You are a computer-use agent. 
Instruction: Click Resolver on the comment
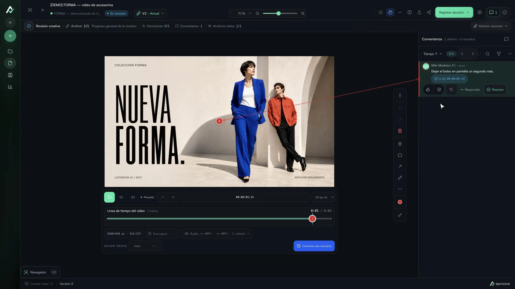(x=495, y=90)
